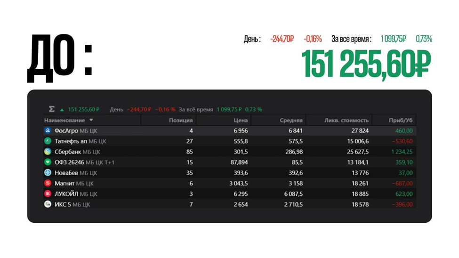This screenshot has height=258, width=459.
Task: Click summary day change −244,70 ₽ in table
Action: [139, 110]
